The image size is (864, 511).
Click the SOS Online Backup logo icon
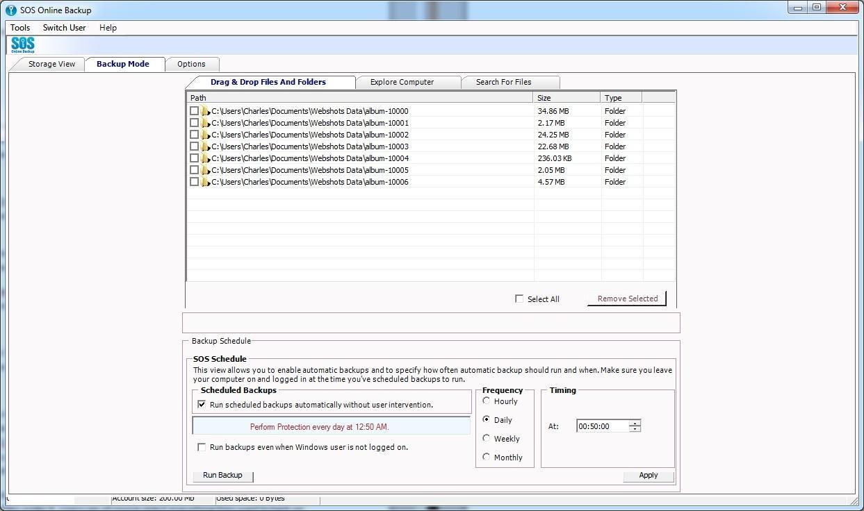[22, 44]
